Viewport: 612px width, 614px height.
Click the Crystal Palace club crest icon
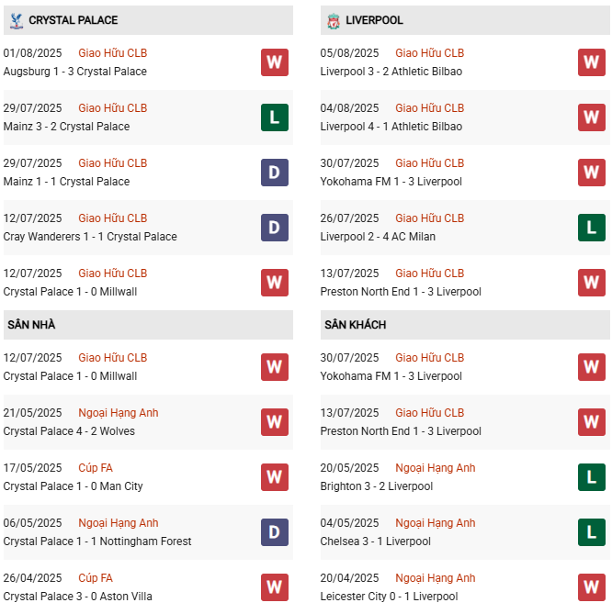(x=16, y=20)
